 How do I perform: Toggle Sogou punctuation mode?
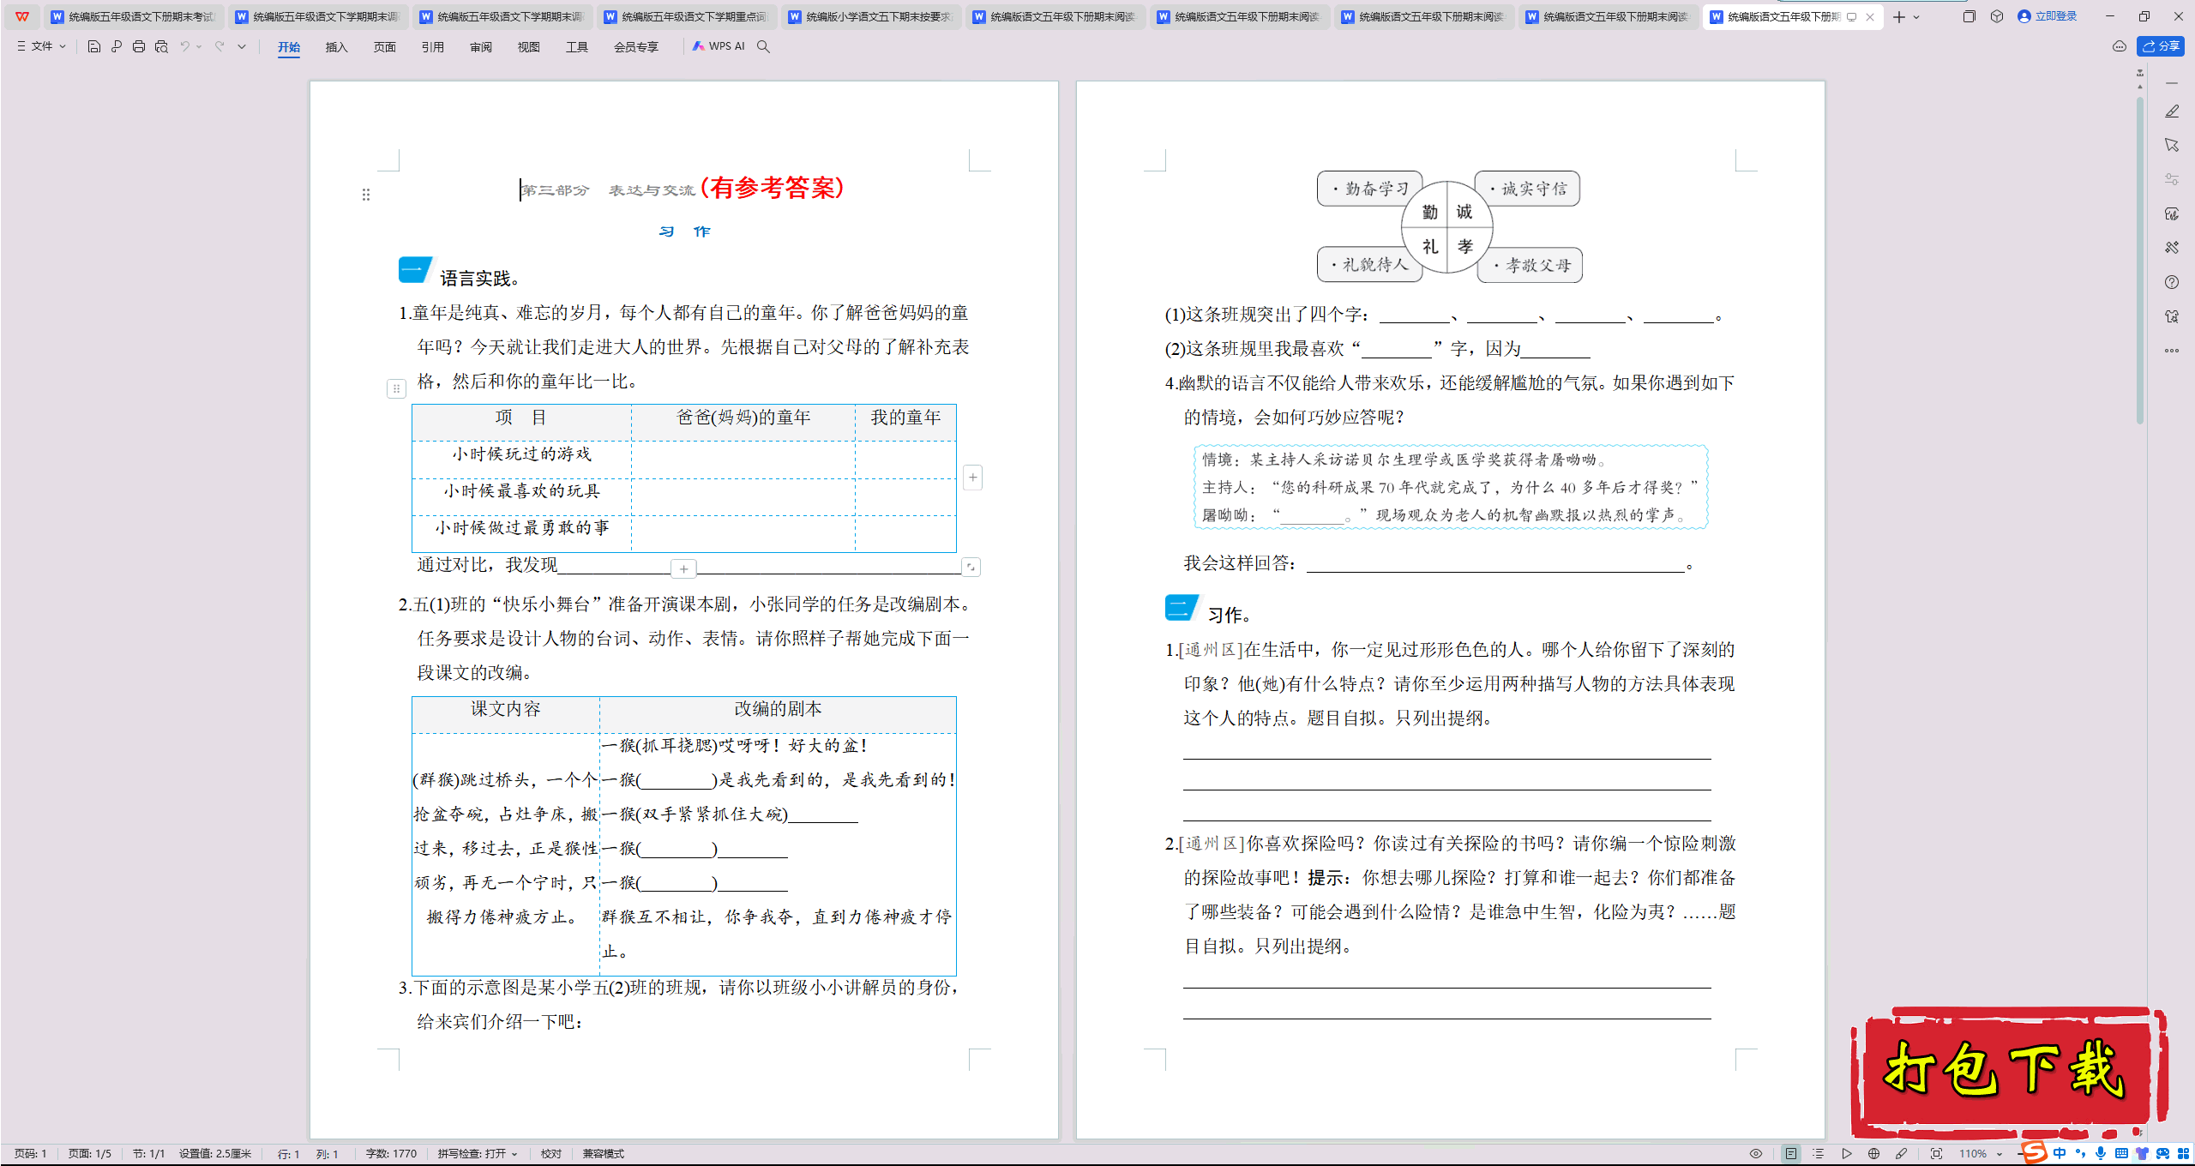tap(2080, 1154)
